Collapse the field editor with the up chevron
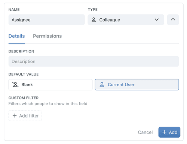Screen dimensions: 187x144 (173, 20)
